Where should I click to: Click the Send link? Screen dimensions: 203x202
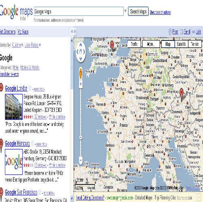pyautogui.click(x=187, y=32)
